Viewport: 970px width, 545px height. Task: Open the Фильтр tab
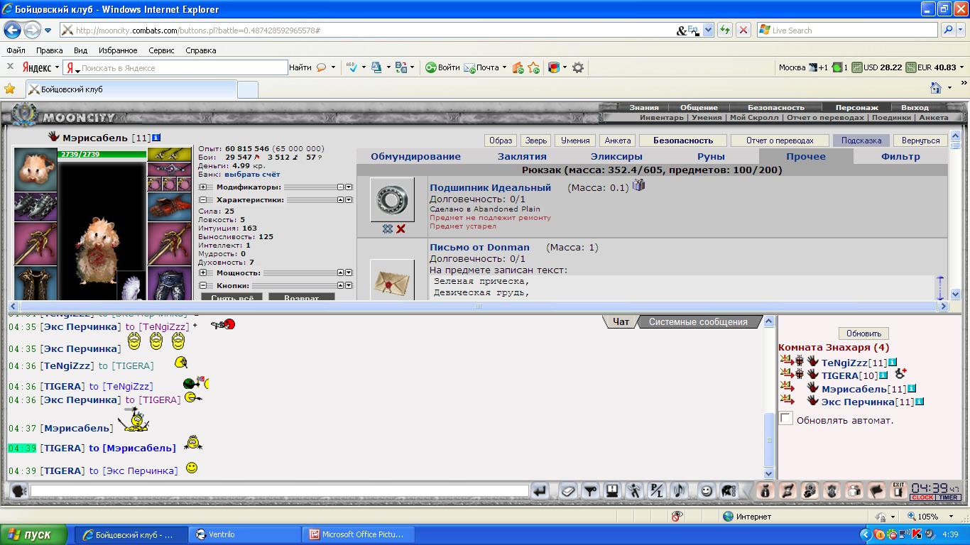point(900,156)
